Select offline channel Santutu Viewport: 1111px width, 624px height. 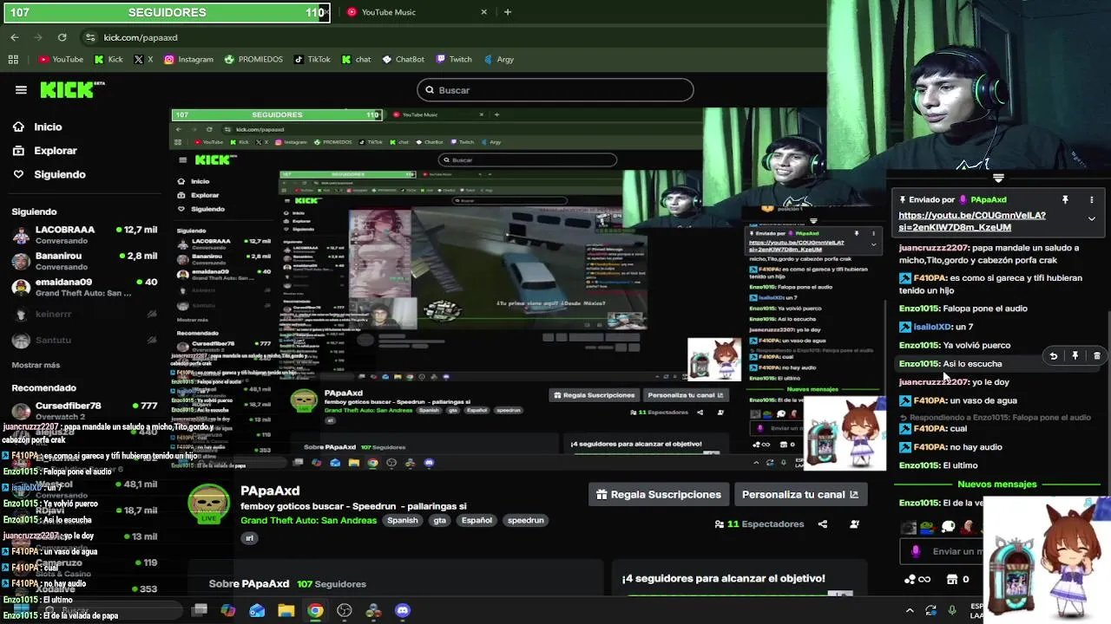pyautogui.click(x=84, y=341)
